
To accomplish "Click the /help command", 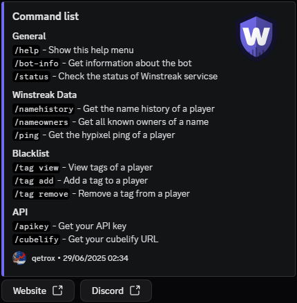I will pyautogui.click(x=26, y=50).
